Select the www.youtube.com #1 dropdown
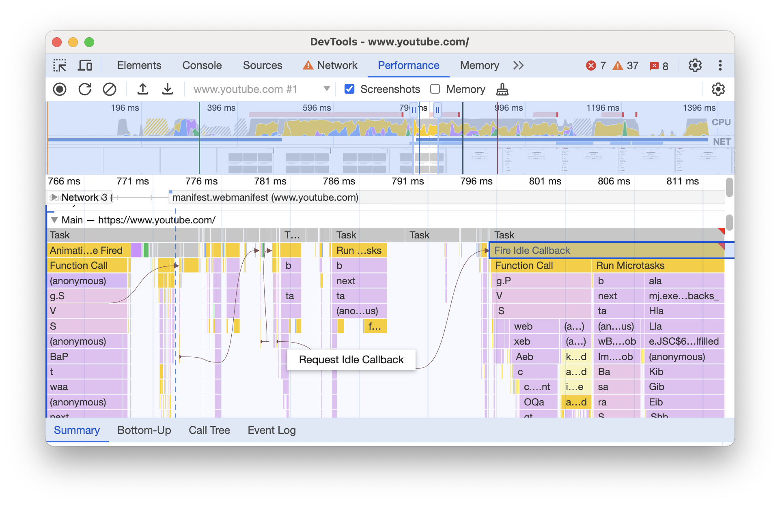This screenshot has width=780, height=506. 259,89
